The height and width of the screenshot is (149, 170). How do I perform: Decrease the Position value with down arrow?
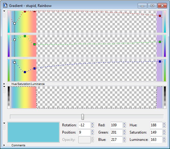(x=92, y=134)
